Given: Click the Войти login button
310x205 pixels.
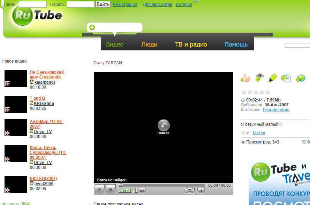Looking at the screenshot, I should [103, 5].
